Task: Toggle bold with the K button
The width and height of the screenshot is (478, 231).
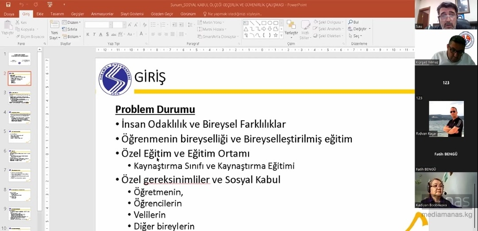Action: click(88, 34)
